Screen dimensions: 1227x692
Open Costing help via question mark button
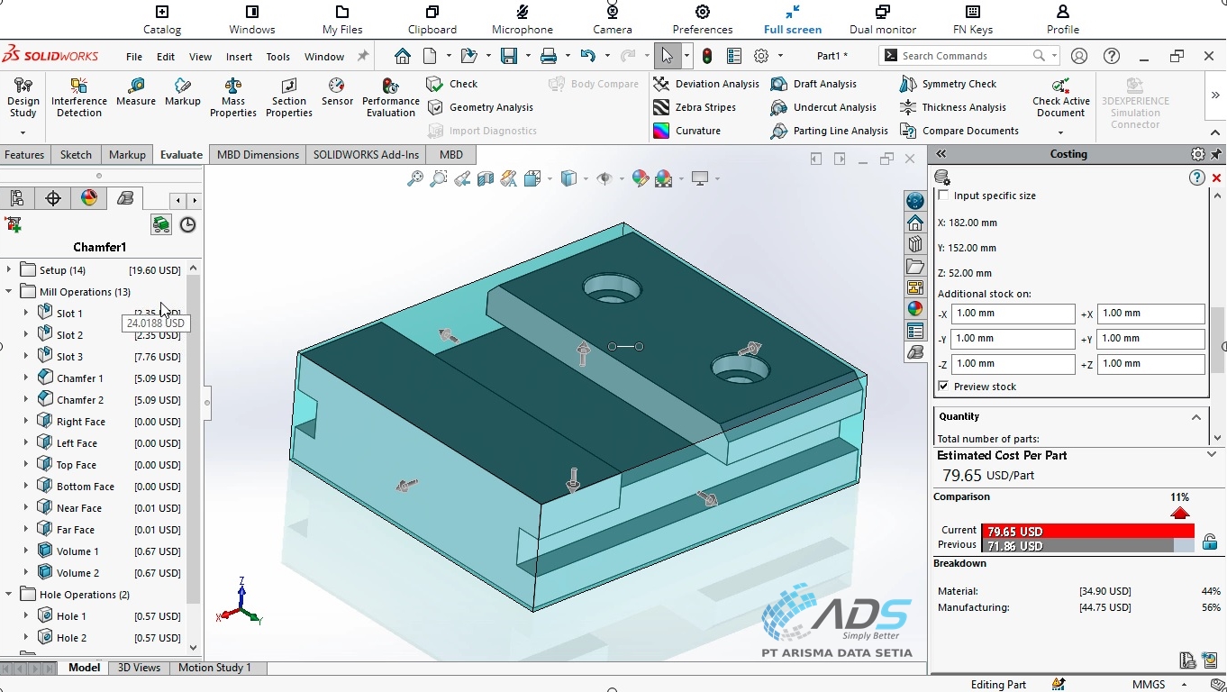click(1195, 178)
